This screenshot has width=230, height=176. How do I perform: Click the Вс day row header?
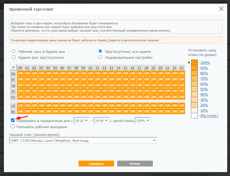pos(13,111)
